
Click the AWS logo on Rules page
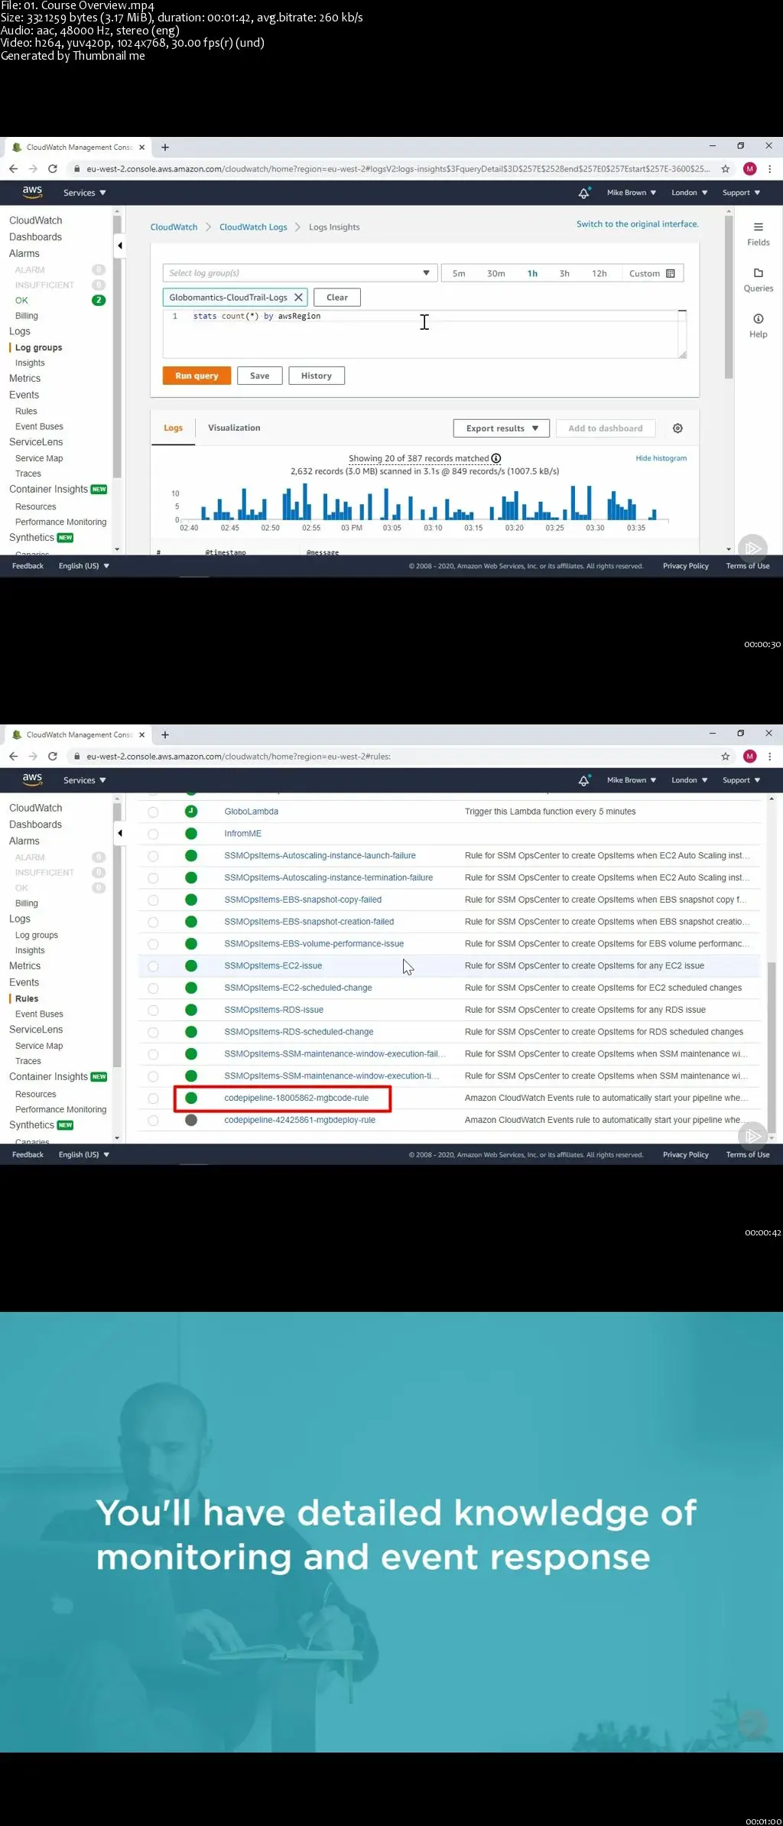[x=32, y=780]
